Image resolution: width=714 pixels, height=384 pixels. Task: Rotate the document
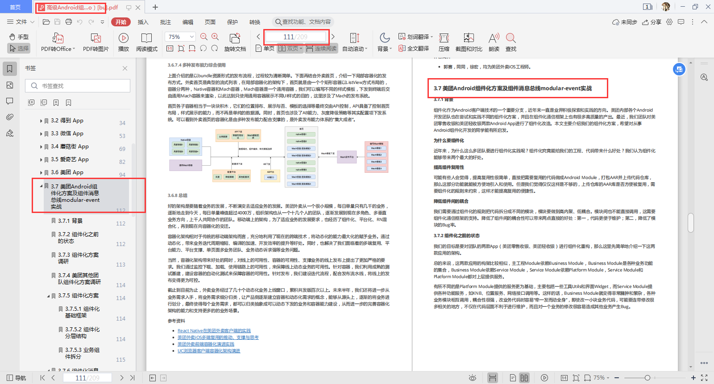tap(235, 42)
